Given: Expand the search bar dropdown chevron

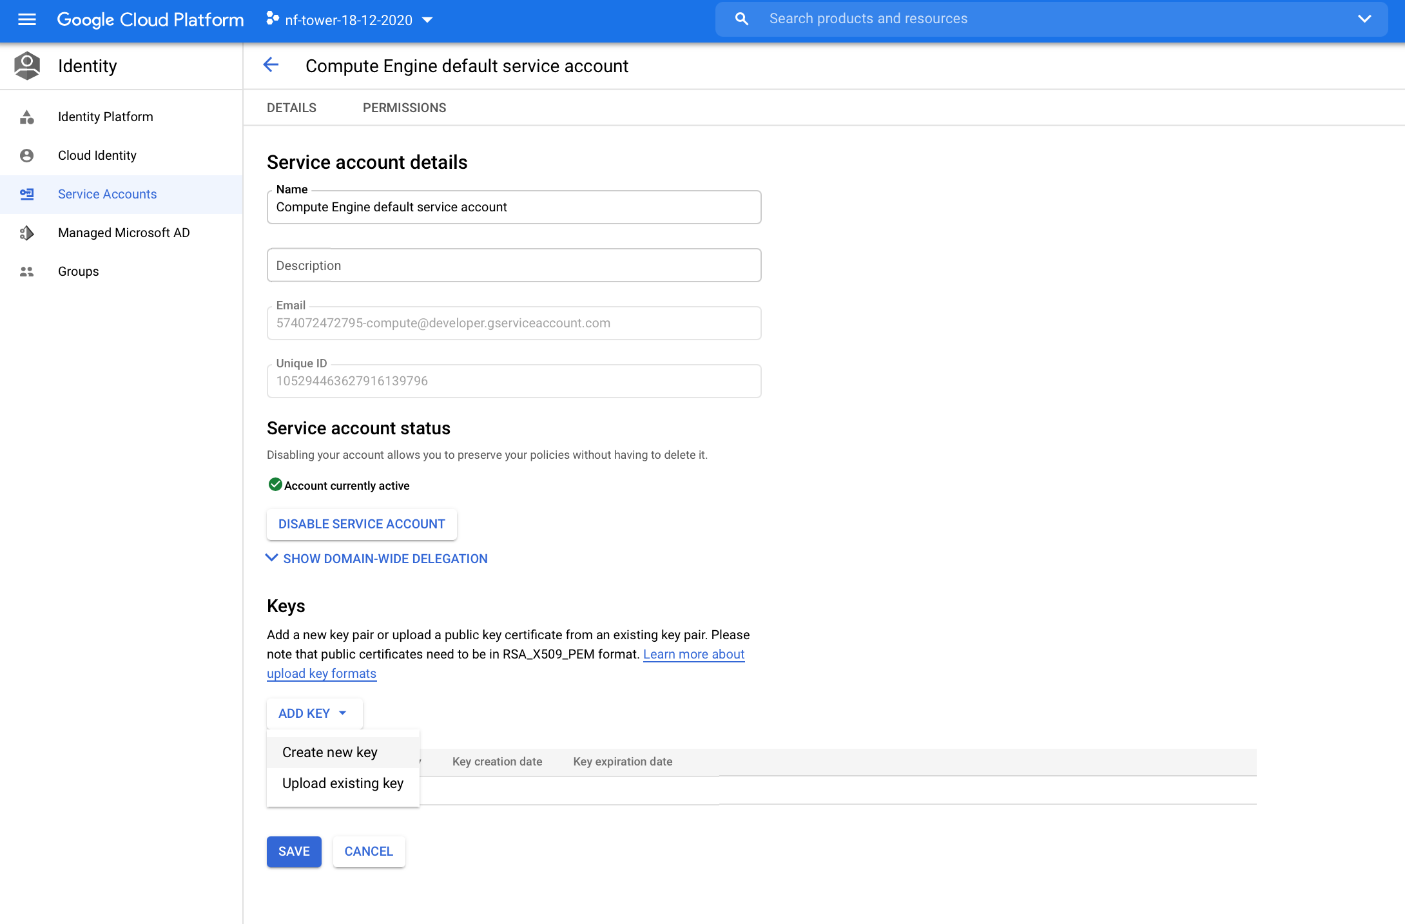Looking at the screenshot, I should (x=1364, y=19).
